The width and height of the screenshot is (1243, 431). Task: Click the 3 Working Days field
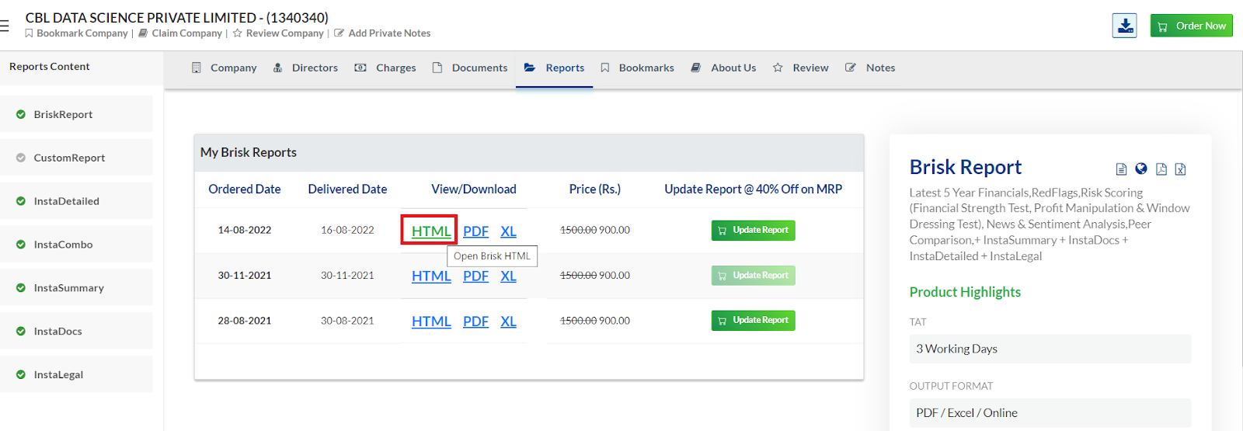click(1050, 349)
